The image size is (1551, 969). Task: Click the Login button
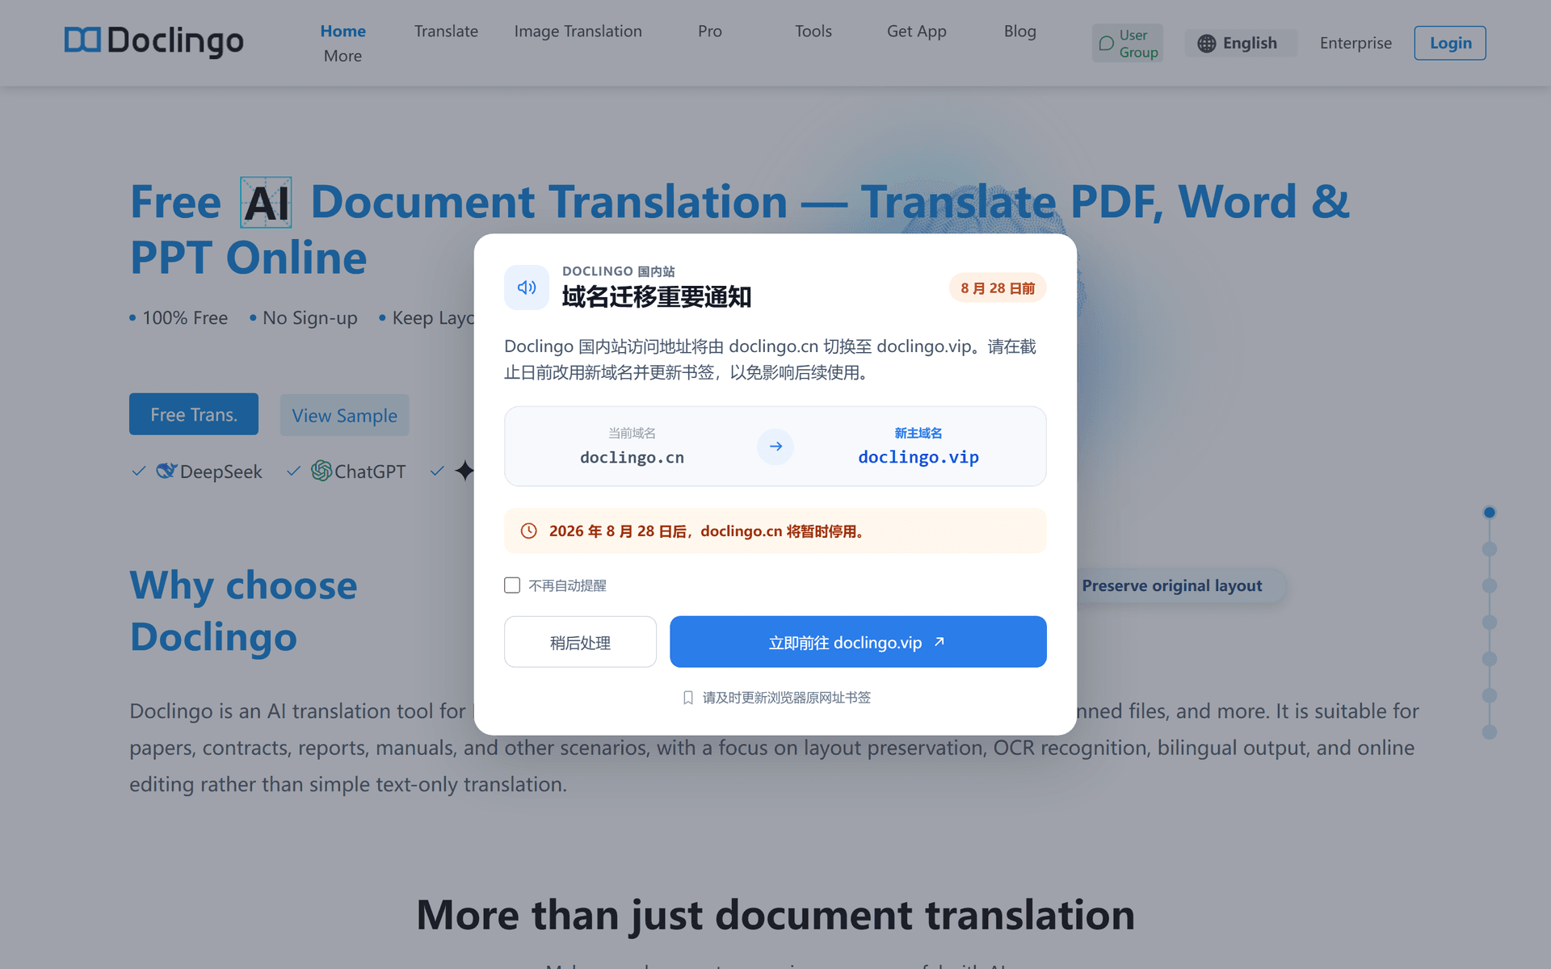coord(1450,43)
